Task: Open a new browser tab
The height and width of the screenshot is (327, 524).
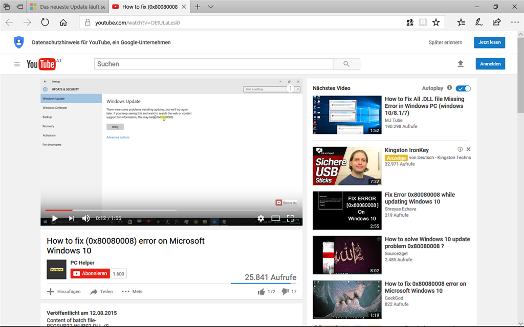Action: pos(198,7)
